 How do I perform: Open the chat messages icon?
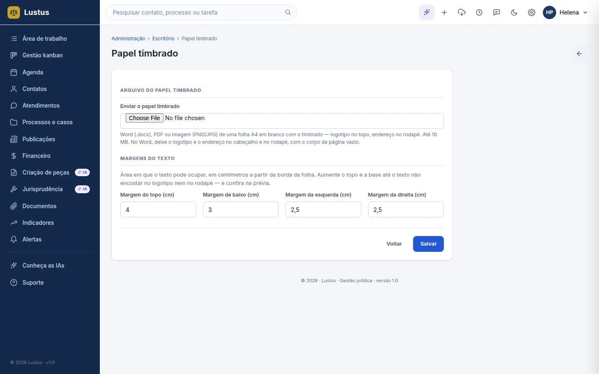[497, 12]
